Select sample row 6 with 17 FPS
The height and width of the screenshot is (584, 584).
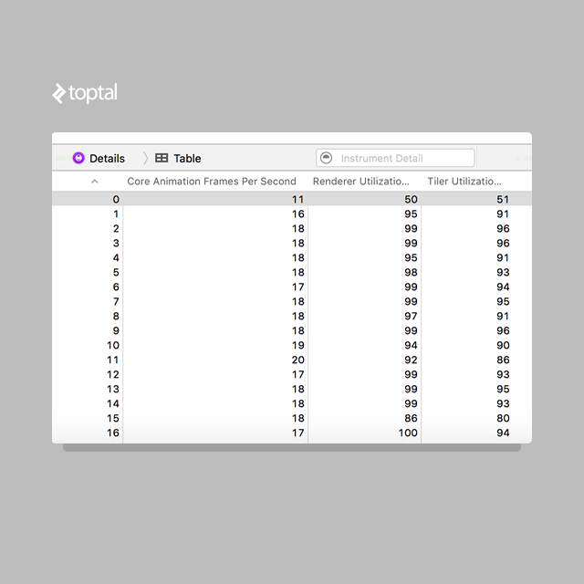(x=292, y=287)
